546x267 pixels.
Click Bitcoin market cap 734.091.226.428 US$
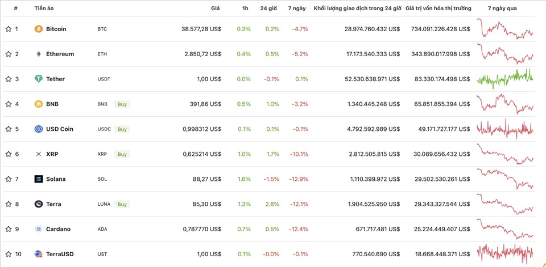pyautogui.click(x=440, y=29)
